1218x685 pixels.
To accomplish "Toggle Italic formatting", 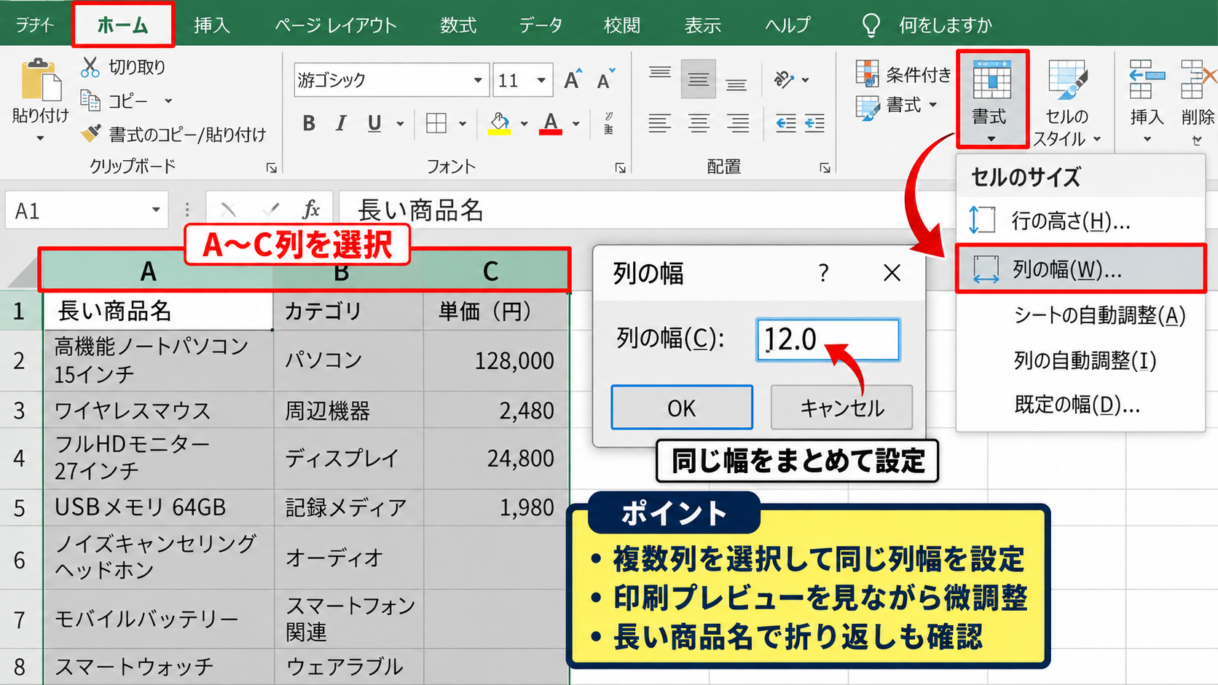I will 340,124.
